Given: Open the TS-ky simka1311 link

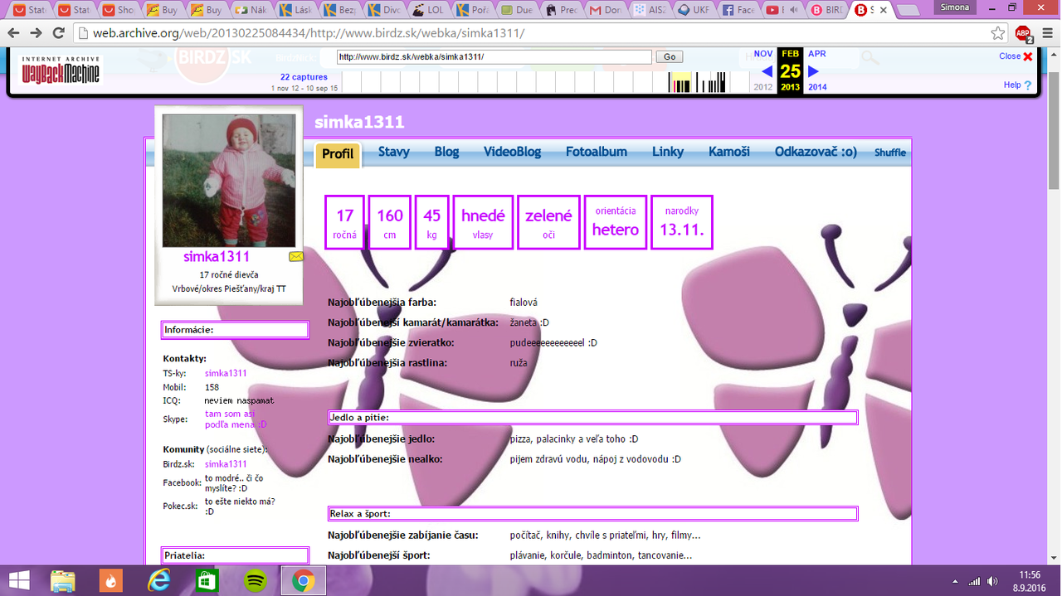Looking at the screenshot, I should (x=226, y=373).
